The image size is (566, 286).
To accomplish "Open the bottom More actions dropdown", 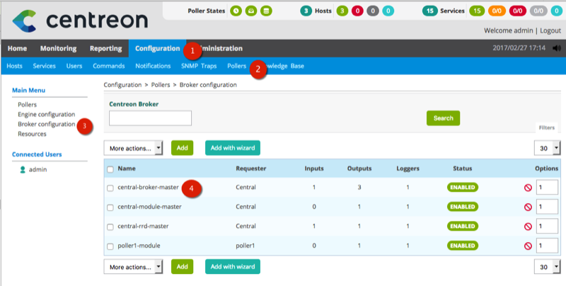I will click(x=134, y=266).
